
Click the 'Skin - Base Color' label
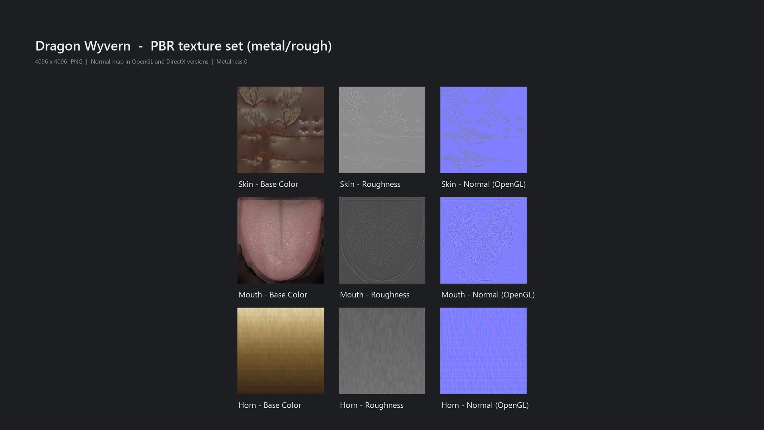268,184
